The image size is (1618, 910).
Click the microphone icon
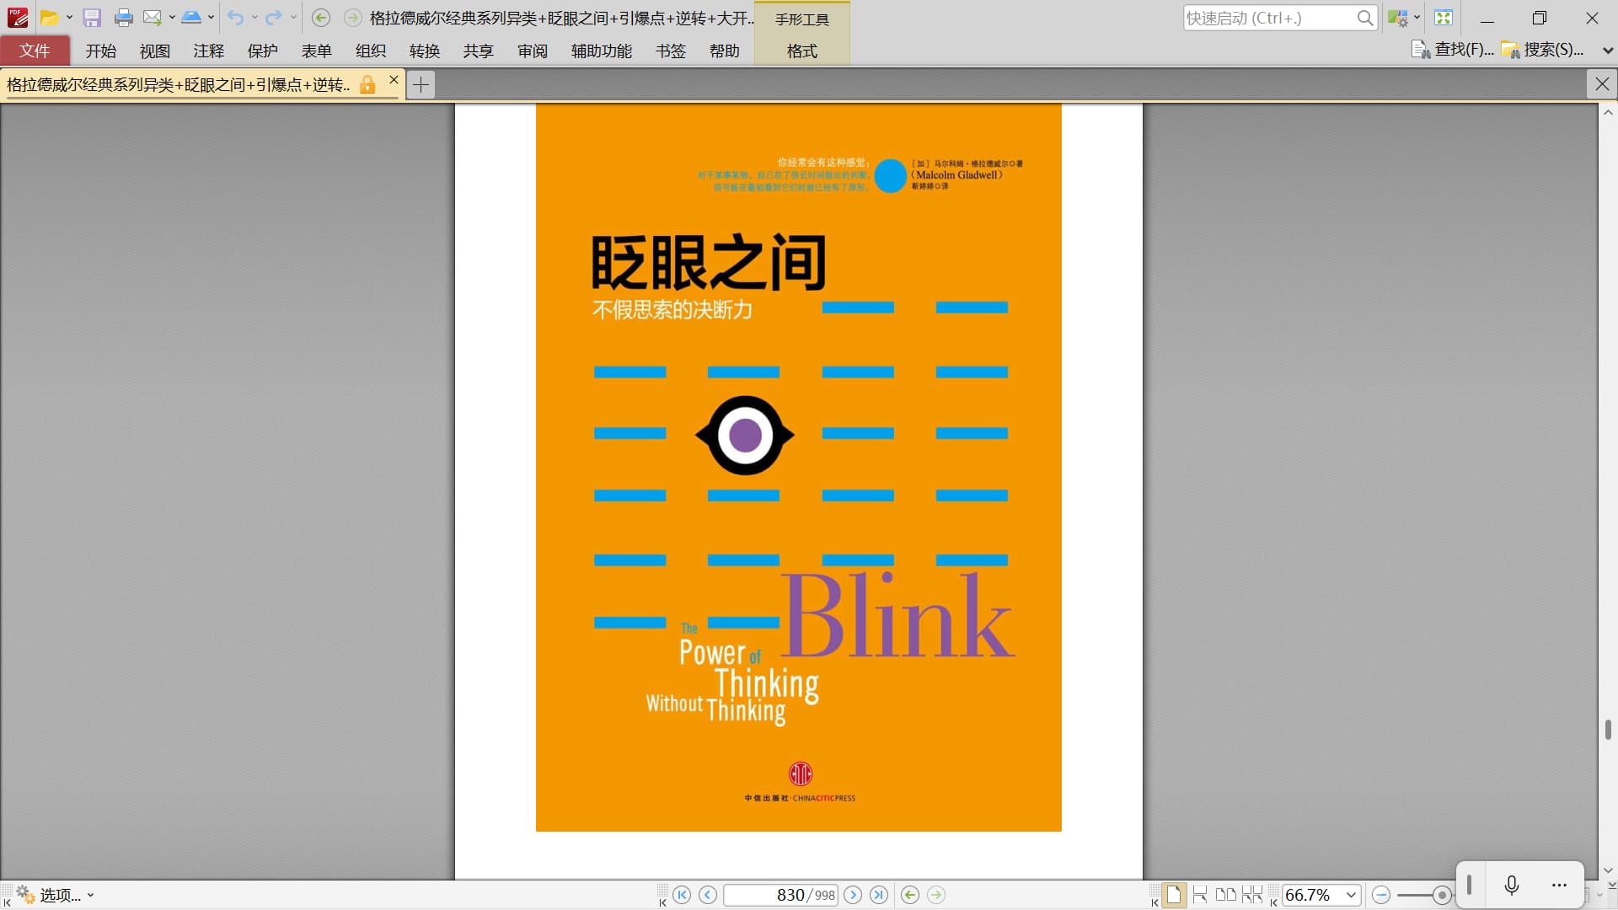(1512, 885)
